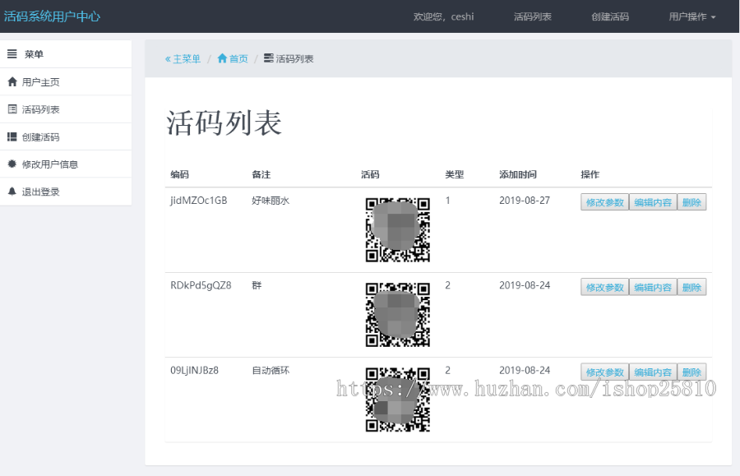740x476 pixels.
Task: Click the list icon in breadcrumb 活码列表
Action: click(266, 58)
